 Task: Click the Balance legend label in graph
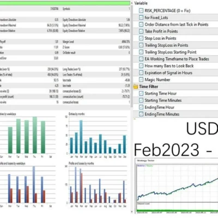tap(141, 166)
